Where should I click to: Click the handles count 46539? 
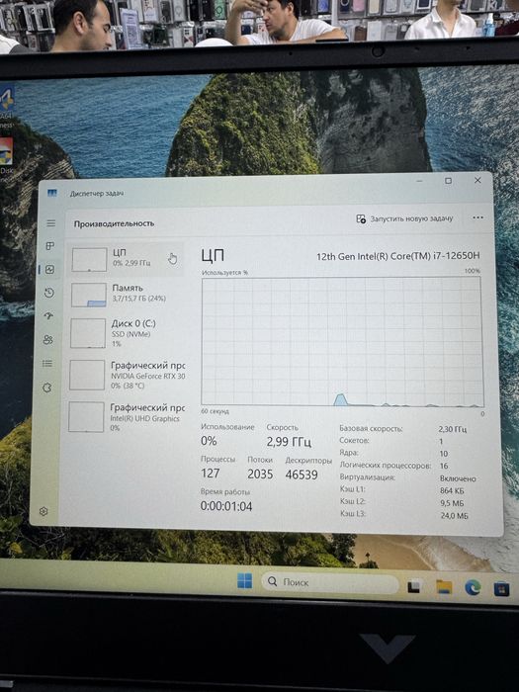(x=302, y=475)
